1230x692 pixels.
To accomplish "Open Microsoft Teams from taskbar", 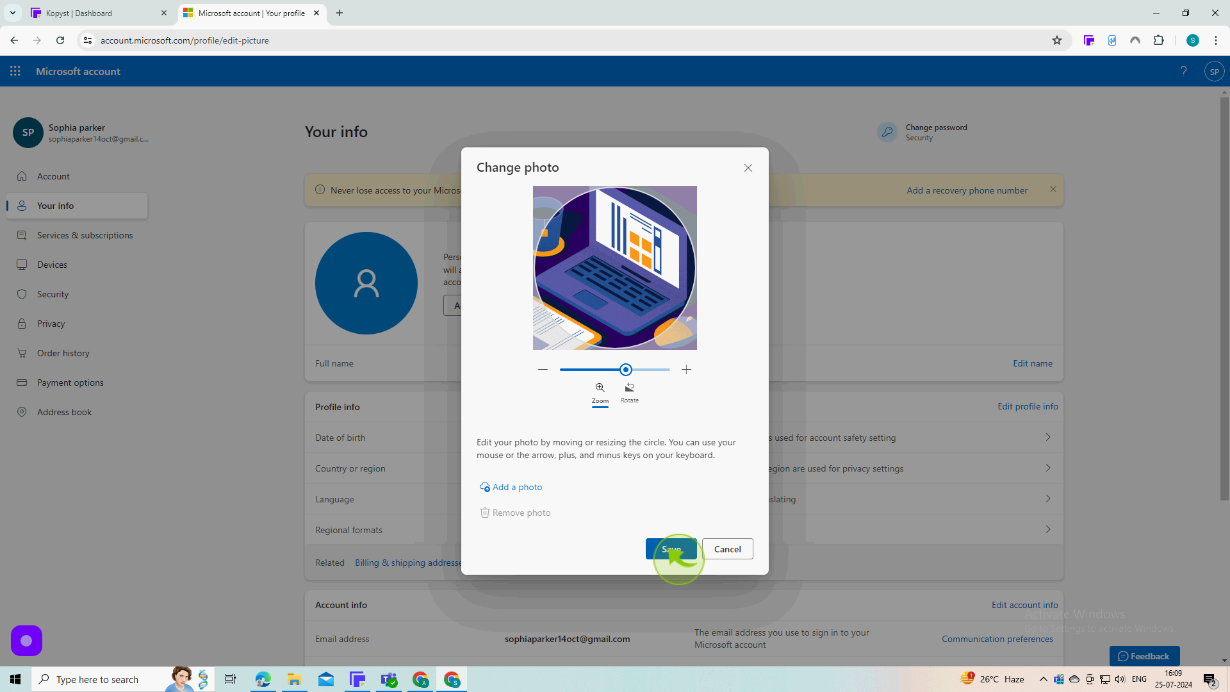I will pyautogui.click(x=389, y=679).
